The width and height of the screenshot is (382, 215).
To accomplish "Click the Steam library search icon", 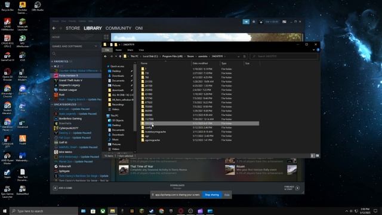I will click(x=54, y=54).
